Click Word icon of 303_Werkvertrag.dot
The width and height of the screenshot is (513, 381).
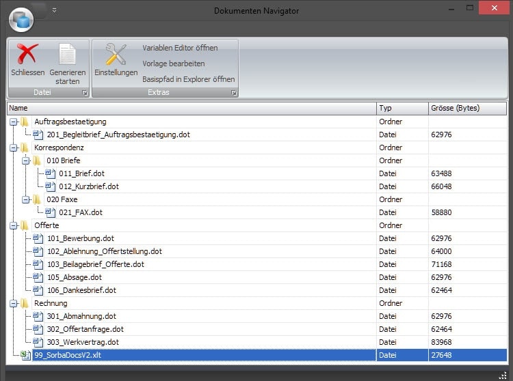(x=38, y=342)
